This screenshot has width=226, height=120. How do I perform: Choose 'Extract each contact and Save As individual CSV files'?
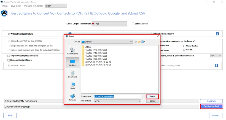[x=9, y=50]
